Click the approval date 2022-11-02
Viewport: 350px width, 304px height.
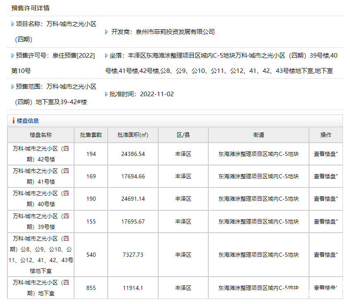pyautogui.click(x=157, y=94)
